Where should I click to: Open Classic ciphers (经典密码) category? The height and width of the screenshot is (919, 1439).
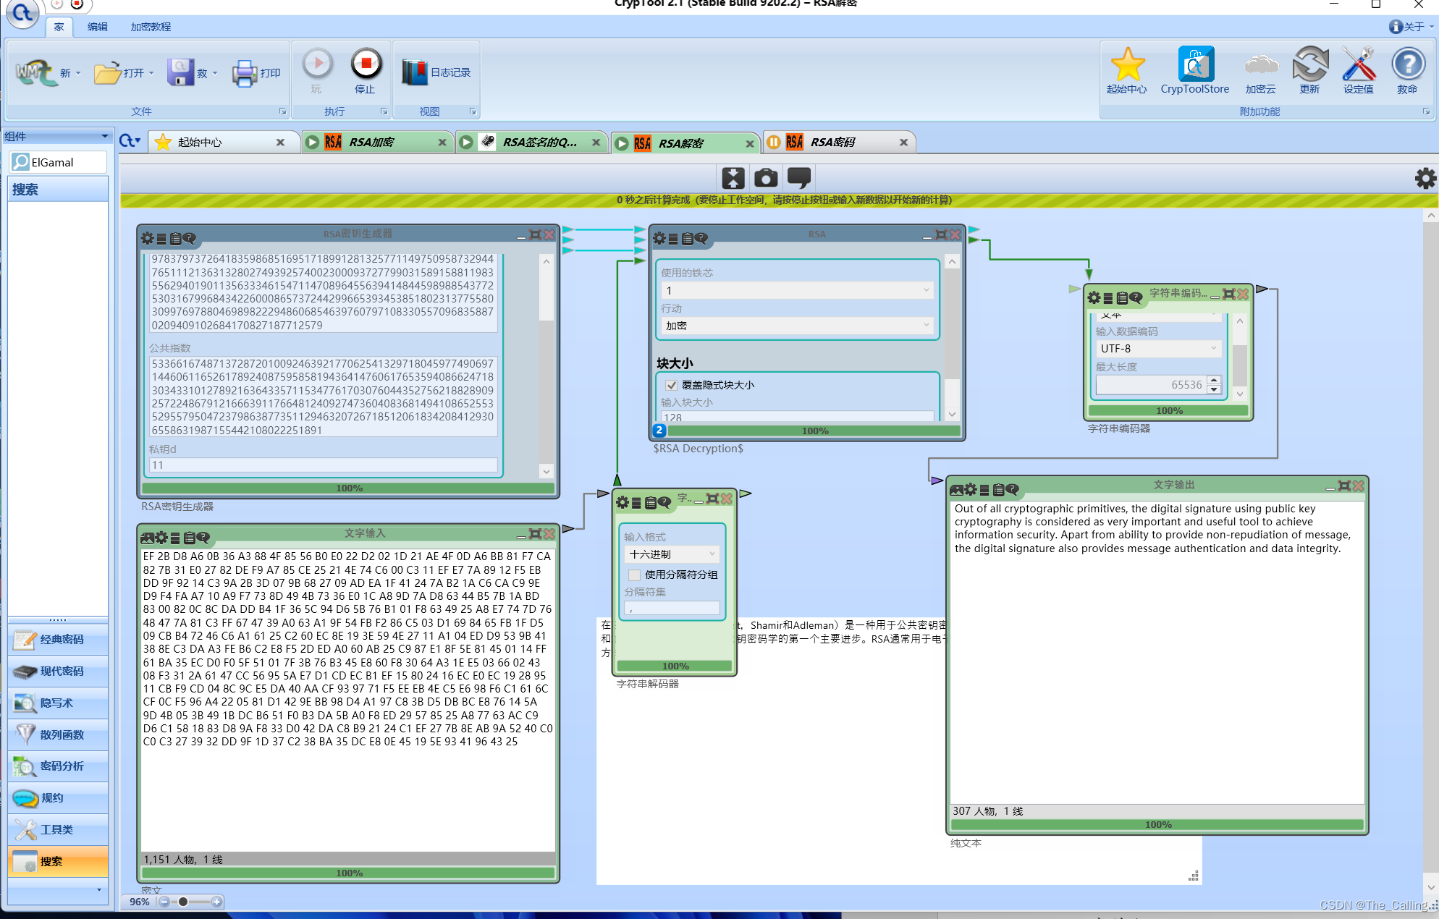point(58,640)
